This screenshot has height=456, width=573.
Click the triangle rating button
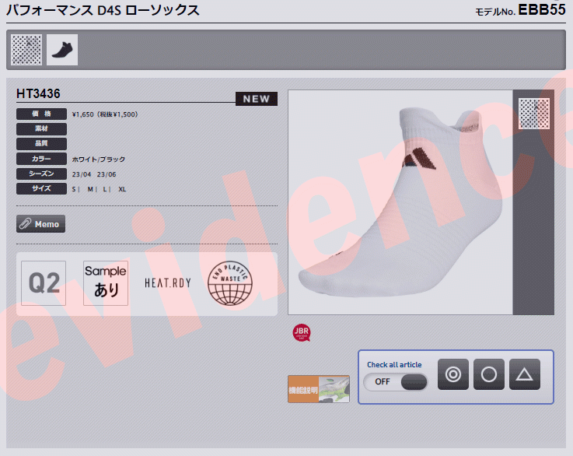[525, 374]
